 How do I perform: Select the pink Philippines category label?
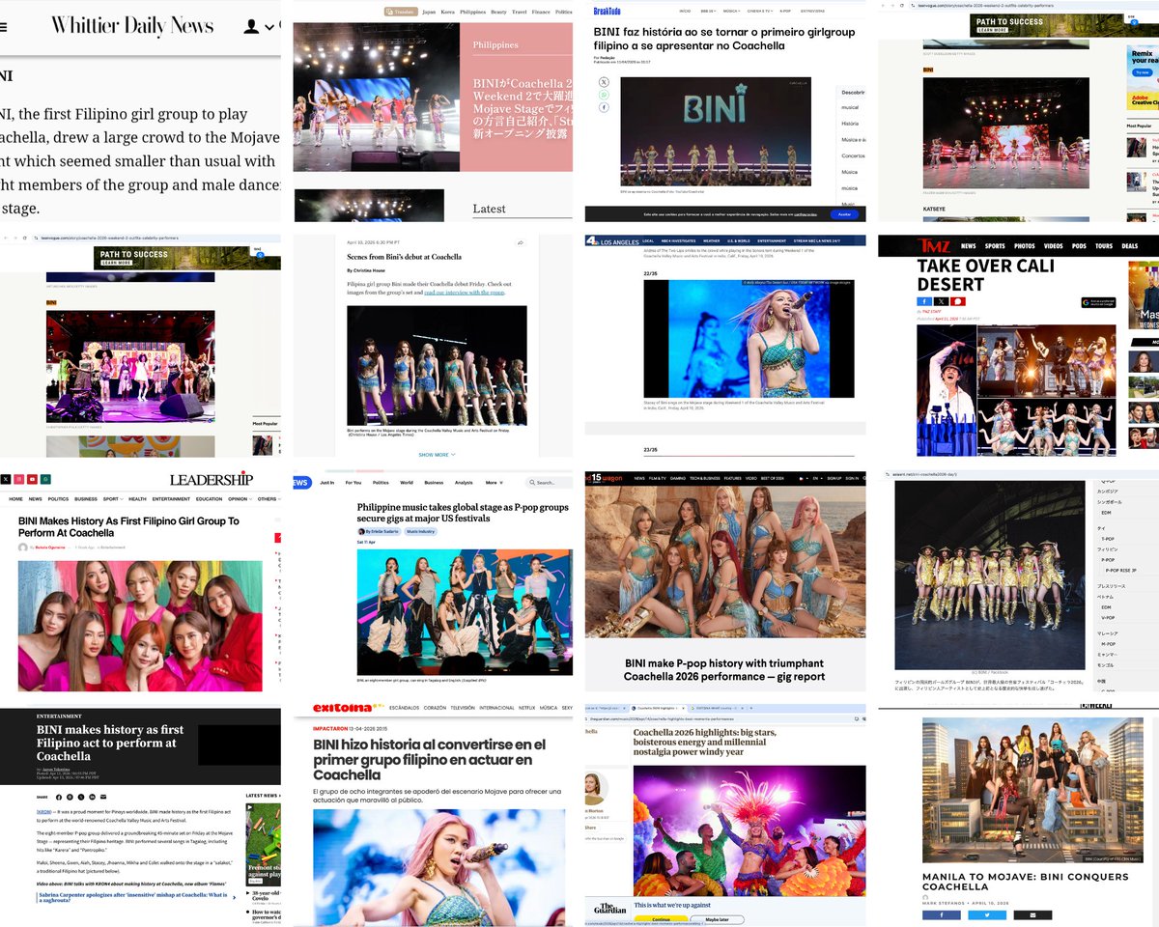[495, 44]
